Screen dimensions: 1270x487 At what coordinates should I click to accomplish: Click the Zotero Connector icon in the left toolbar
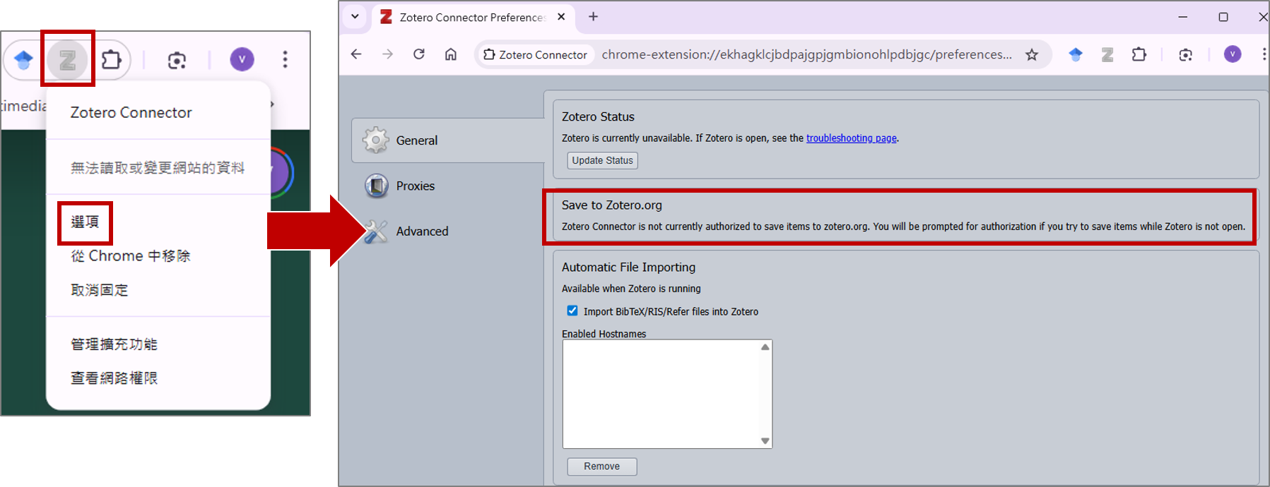click(67, 60)
